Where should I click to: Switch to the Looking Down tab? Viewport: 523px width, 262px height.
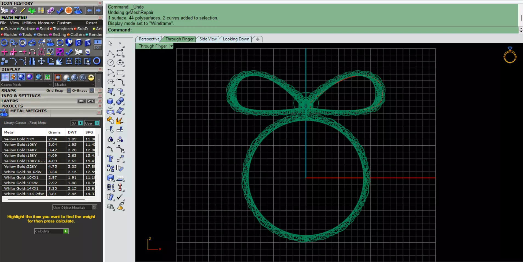coord(236,39)
